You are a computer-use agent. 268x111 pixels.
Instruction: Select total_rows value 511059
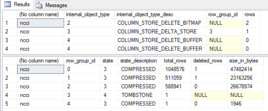176,78
